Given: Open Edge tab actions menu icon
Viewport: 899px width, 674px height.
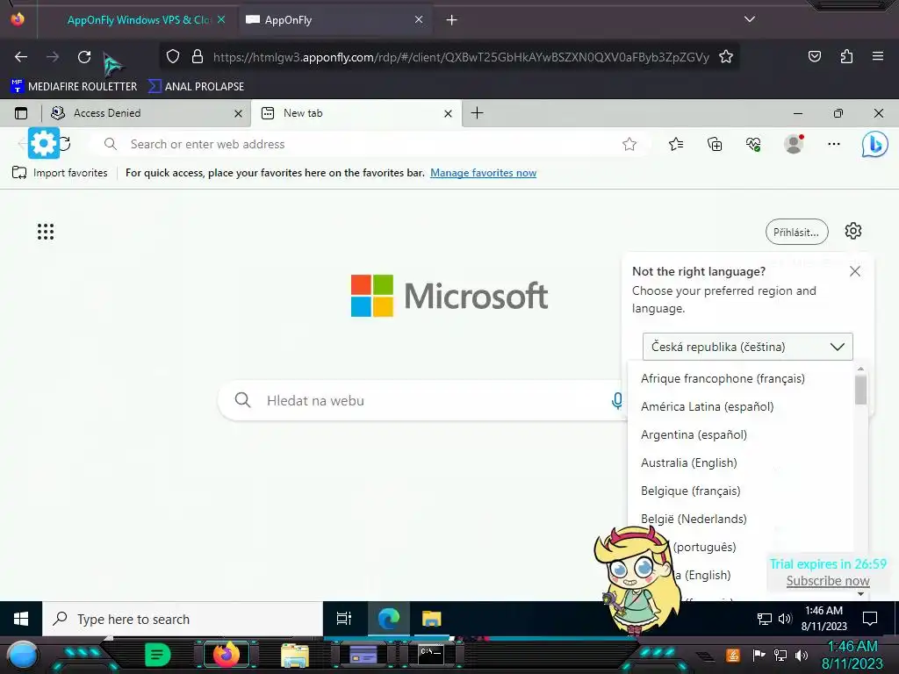Looking at the screenshot, I should (x=21, y=113).
